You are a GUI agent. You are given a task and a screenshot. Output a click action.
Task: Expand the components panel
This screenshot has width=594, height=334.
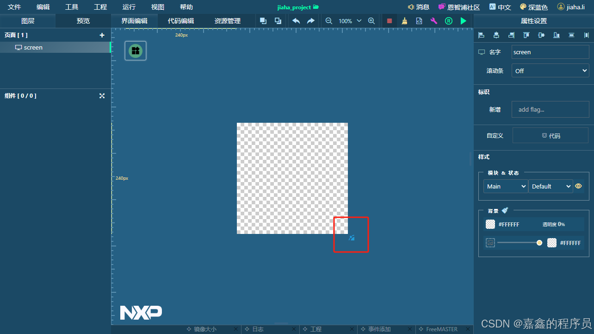[x=102, y=96]
